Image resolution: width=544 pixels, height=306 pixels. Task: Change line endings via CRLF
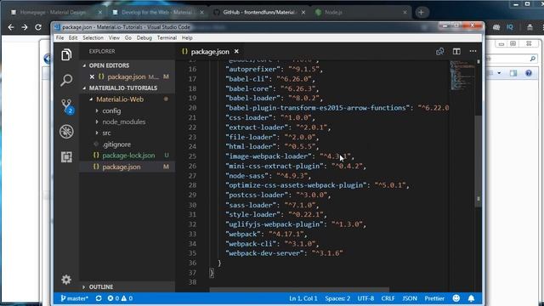pos(388,298)
